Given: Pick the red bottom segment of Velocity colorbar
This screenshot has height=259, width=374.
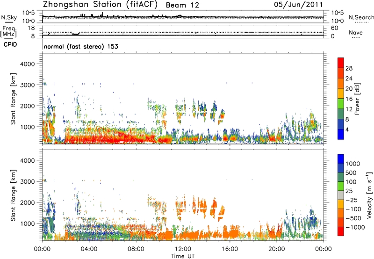Looking at the screenshot, I should point(341,231).
